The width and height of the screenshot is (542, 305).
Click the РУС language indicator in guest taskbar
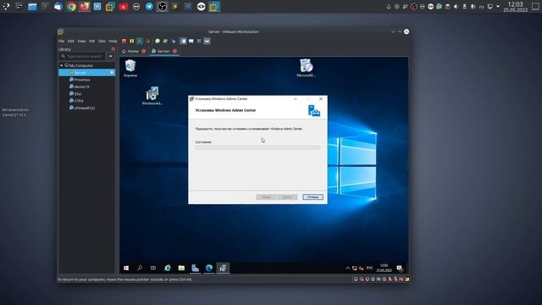(x=369, y=268)
